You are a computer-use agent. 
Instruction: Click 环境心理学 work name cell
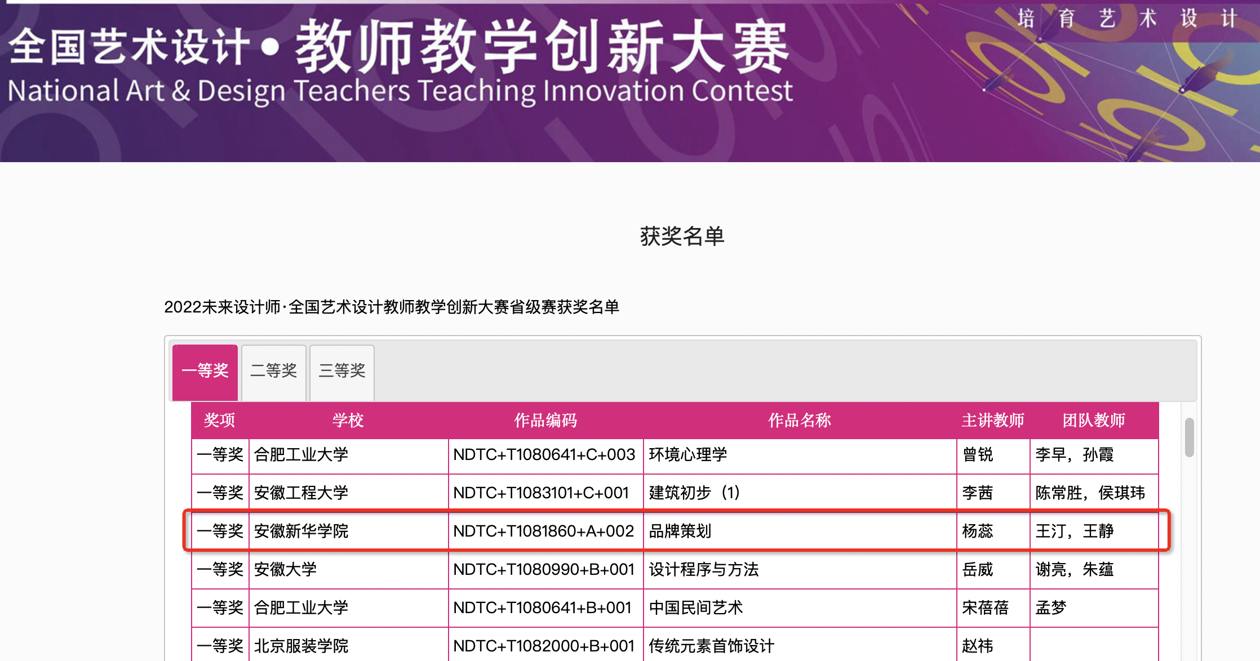688,455
